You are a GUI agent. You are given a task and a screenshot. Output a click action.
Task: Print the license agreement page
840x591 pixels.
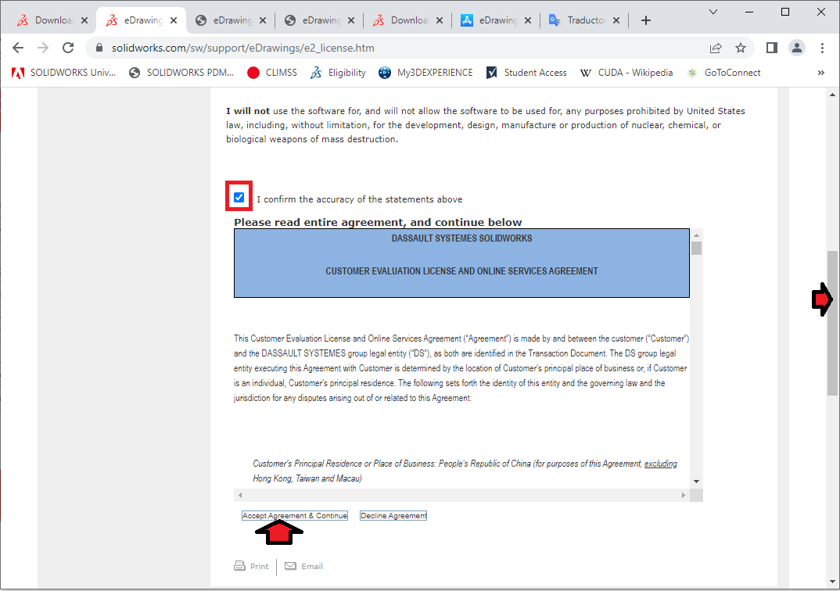point(251,566)
